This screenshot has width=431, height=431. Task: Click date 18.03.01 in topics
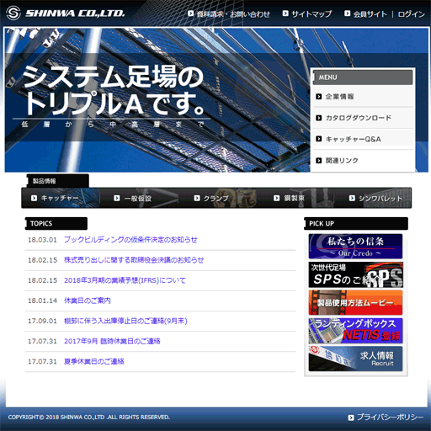[x=42, y=240]
